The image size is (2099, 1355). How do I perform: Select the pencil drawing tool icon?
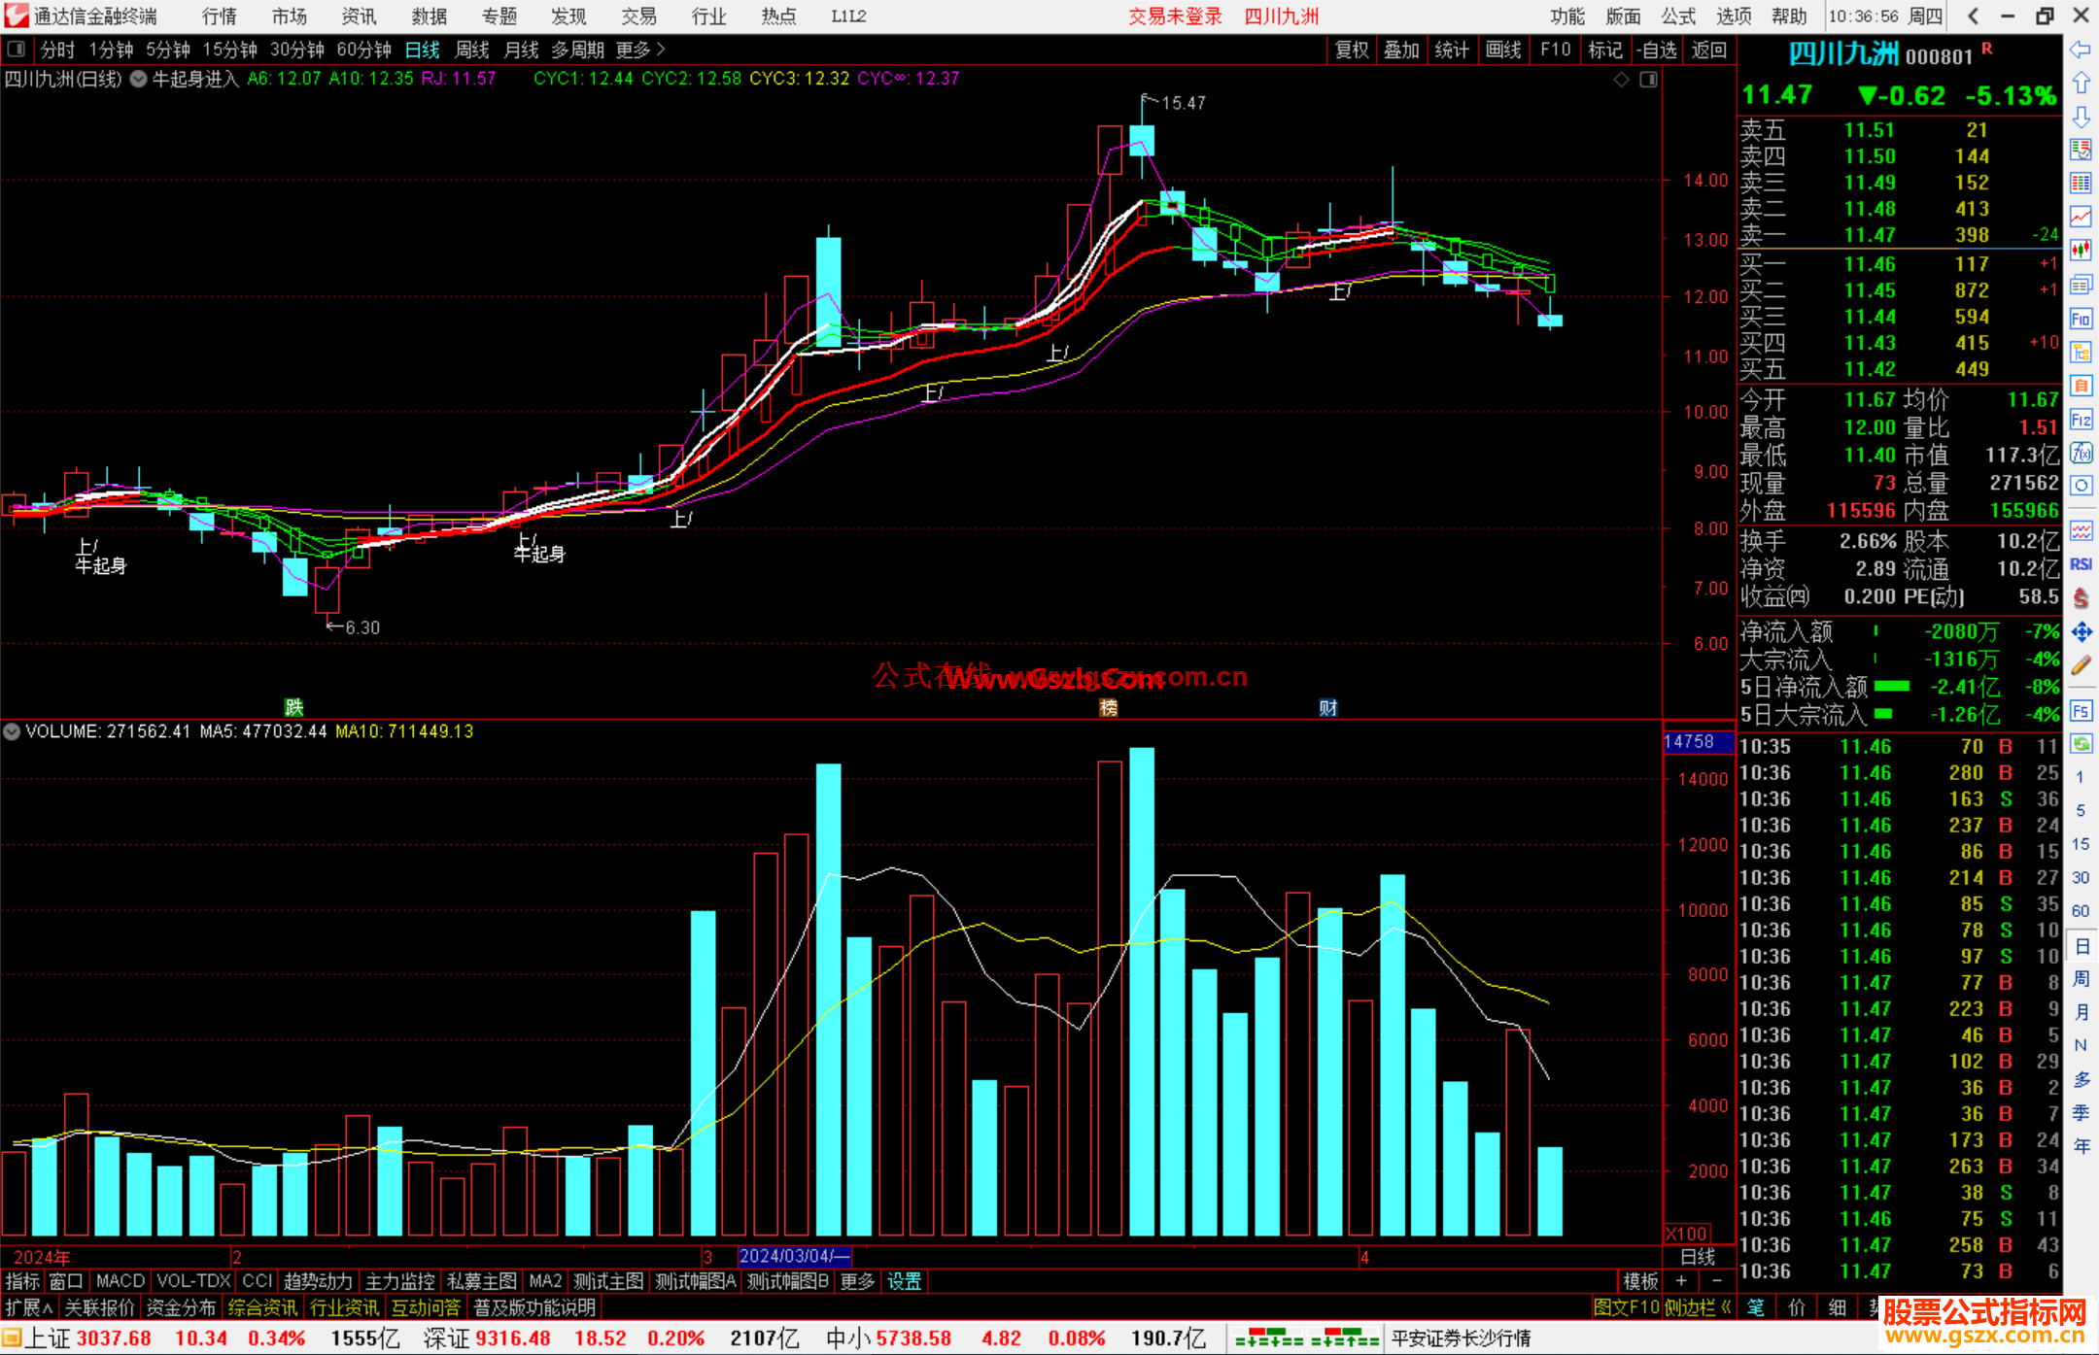[2081, 665]
